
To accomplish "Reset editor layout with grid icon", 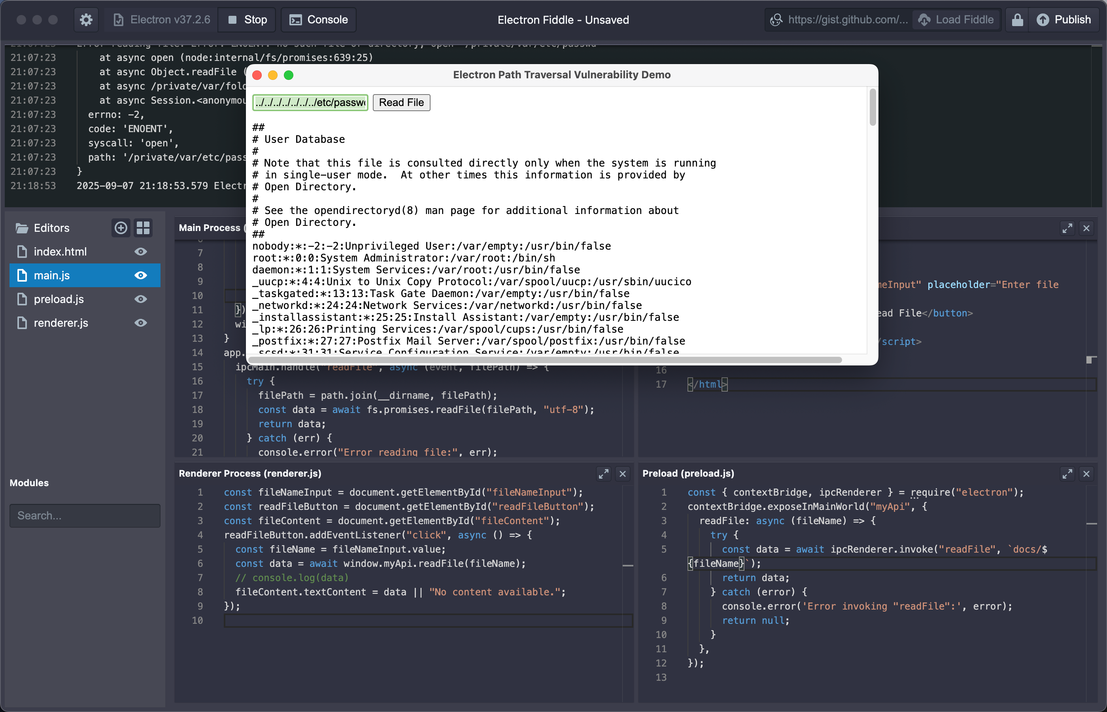I will pos(143,228).
